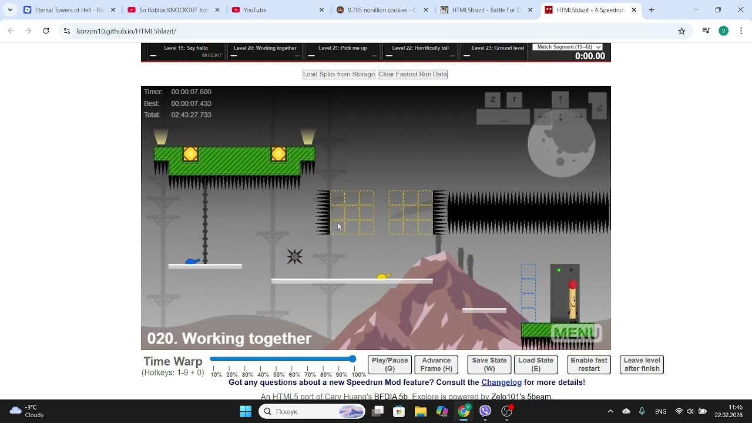Switch to HTML5blazit Battle For tab
Image resolution: width=752 pixels, height=423 pixels.
[488, 10]
